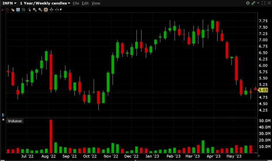Open the File menu
This screenshot has width=272, height=161.
(76, 3)
